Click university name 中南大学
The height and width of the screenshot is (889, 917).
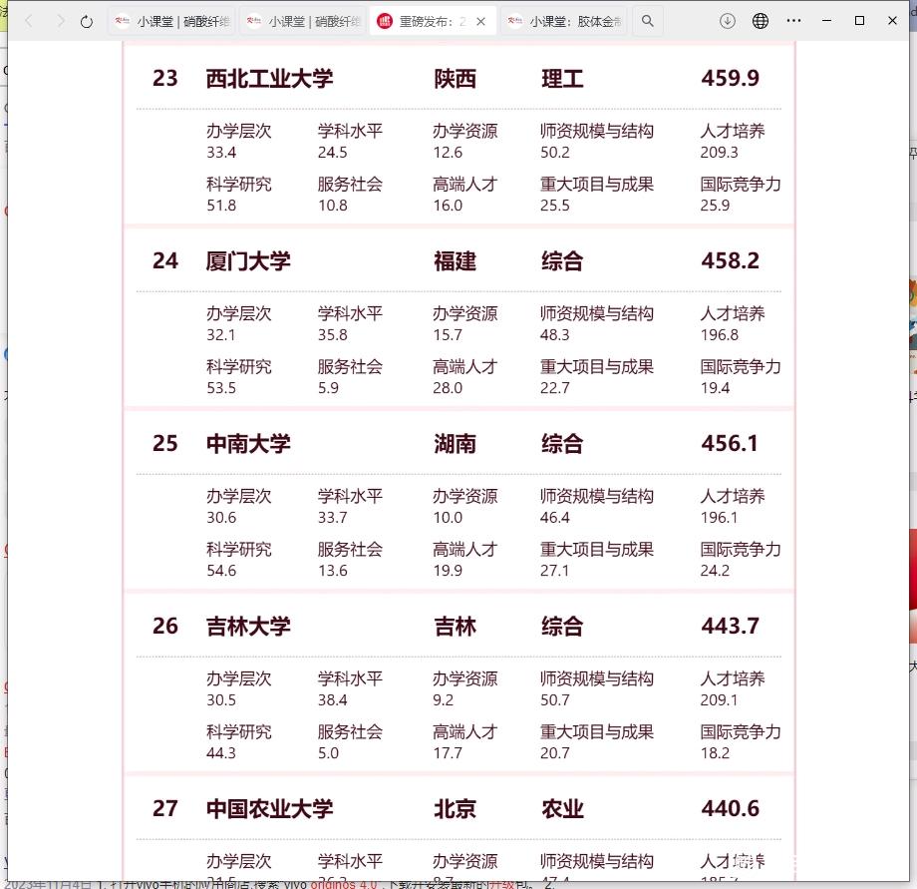[248, 444]
